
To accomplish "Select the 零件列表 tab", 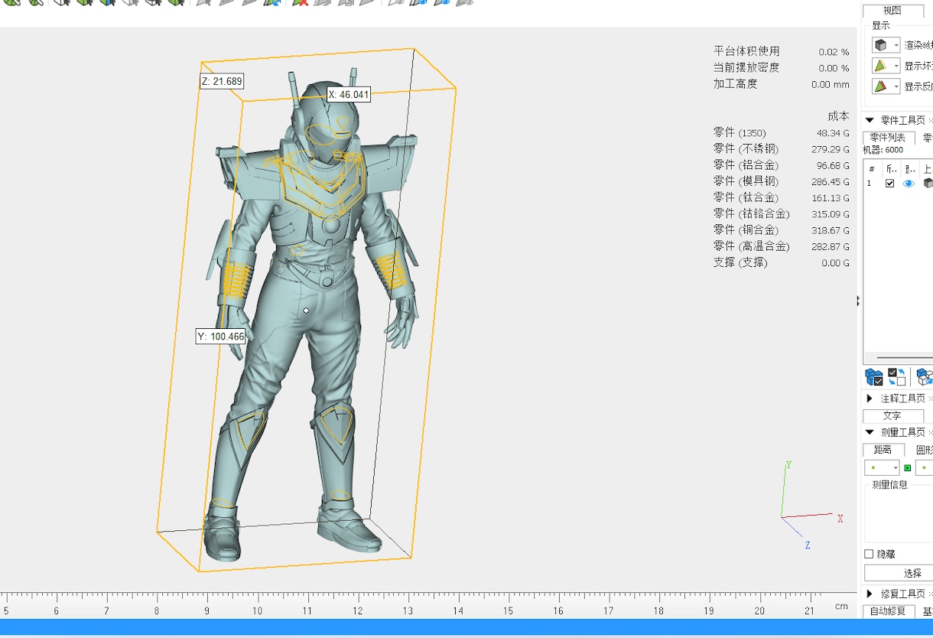I will [888, 138].
